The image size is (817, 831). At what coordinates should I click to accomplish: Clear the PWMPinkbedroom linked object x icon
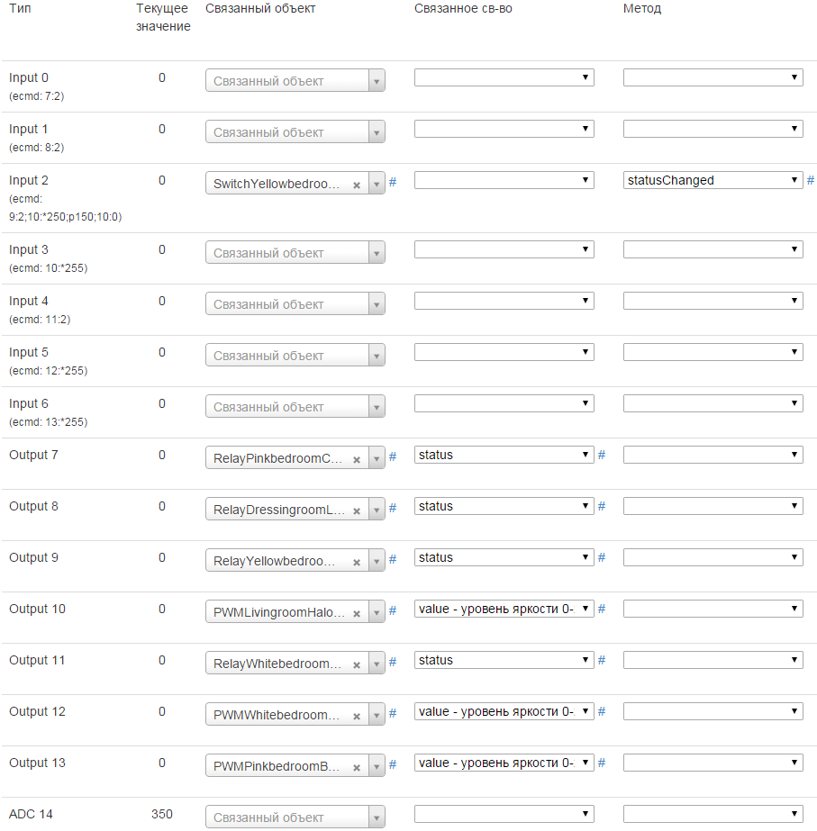pos(357,767)
